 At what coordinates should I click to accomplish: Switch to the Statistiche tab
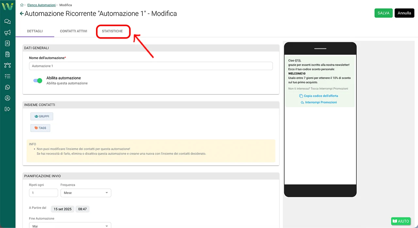tap(112, 31)
